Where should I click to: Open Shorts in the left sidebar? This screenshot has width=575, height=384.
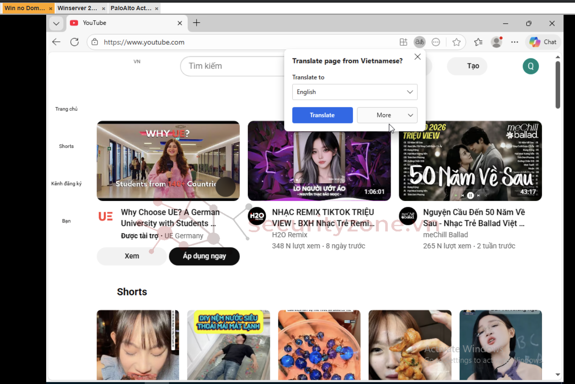pyautogui.click(x=66, y=146)
